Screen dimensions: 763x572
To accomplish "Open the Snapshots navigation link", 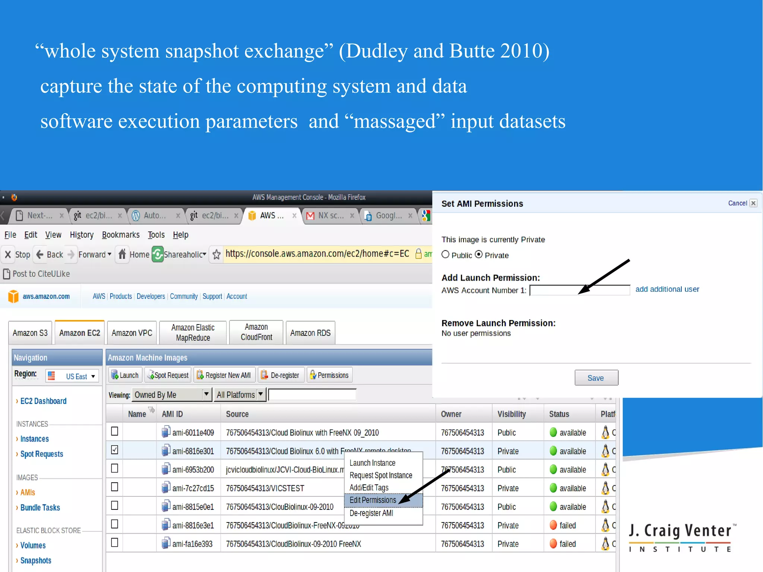I will point(36,560).
